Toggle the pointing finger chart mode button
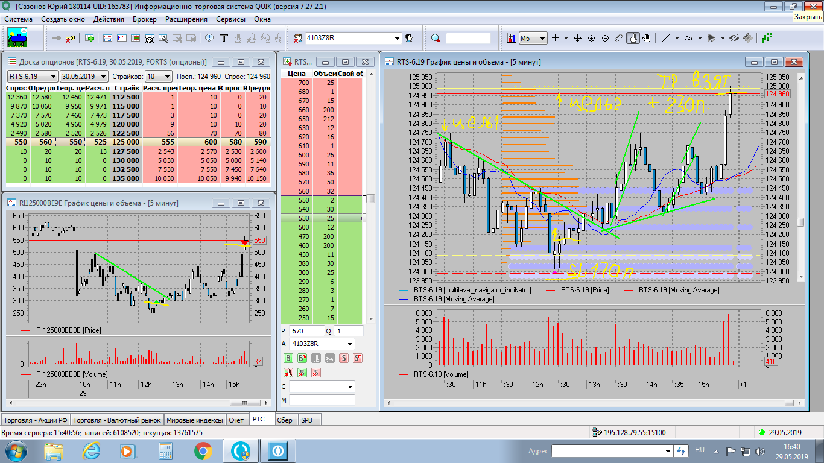824x463 pixels. pos(633,38)
